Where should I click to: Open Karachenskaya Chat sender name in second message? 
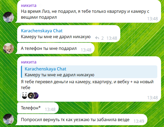(42, 31)
